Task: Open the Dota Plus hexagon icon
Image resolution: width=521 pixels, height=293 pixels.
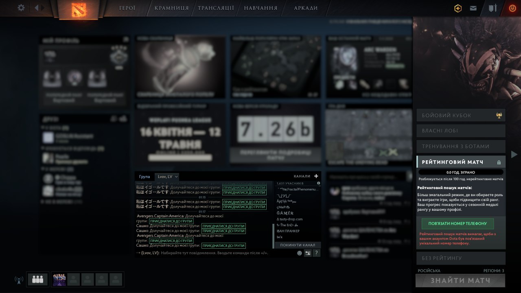Action: tap(458, 8)
